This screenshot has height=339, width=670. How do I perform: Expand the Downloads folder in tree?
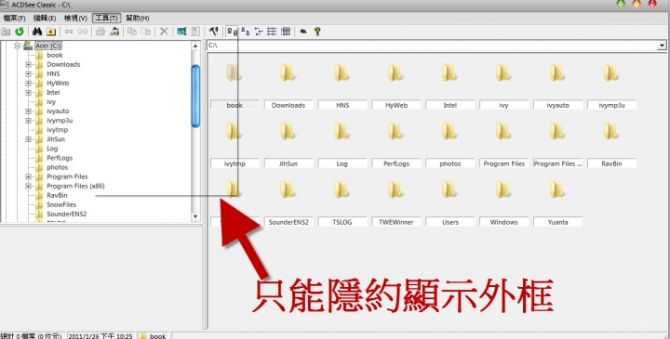tap(29, 64)
